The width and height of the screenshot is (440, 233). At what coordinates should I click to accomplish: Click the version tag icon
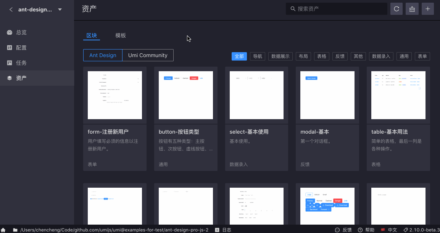406,230
